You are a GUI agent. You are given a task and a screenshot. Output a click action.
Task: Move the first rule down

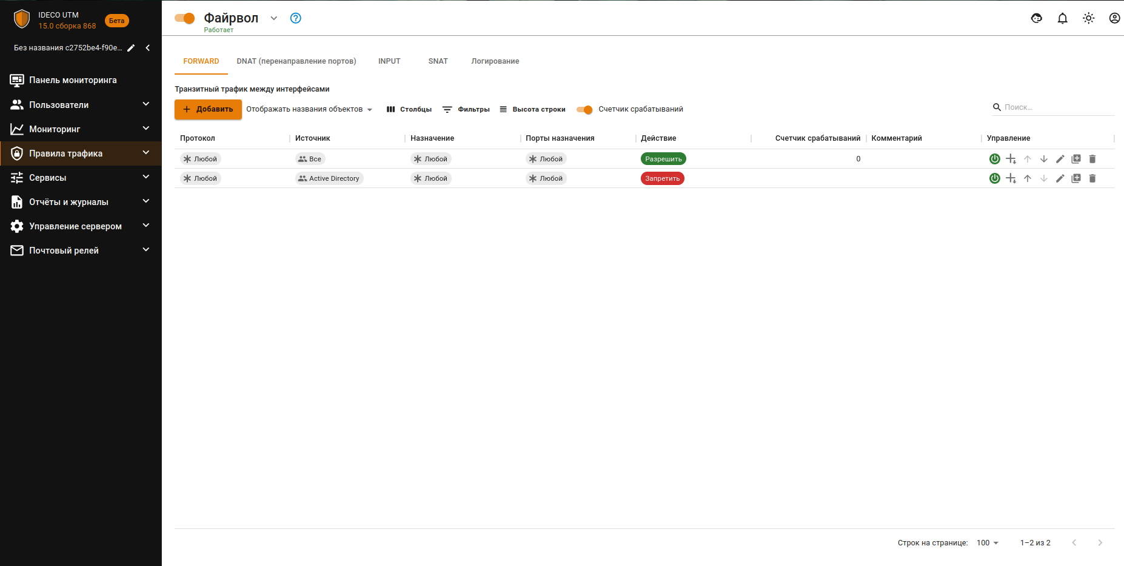1044,159
